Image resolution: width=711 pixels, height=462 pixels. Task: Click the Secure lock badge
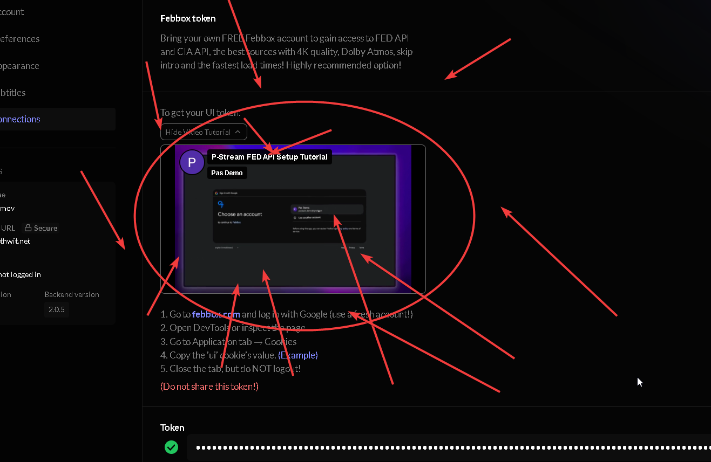click(41, 228)
